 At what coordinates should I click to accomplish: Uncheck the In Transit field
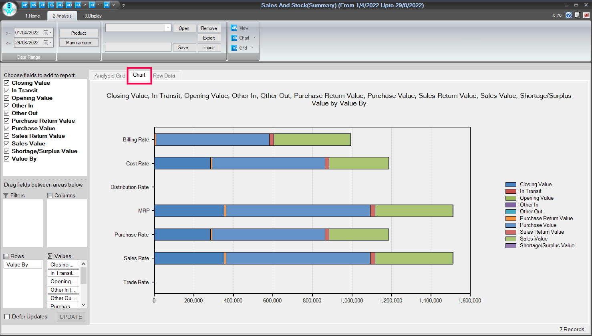pos(7,90)
